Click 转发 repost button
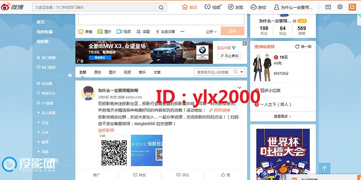Viewport: 361px width, 180px height. tap(140, 175)
